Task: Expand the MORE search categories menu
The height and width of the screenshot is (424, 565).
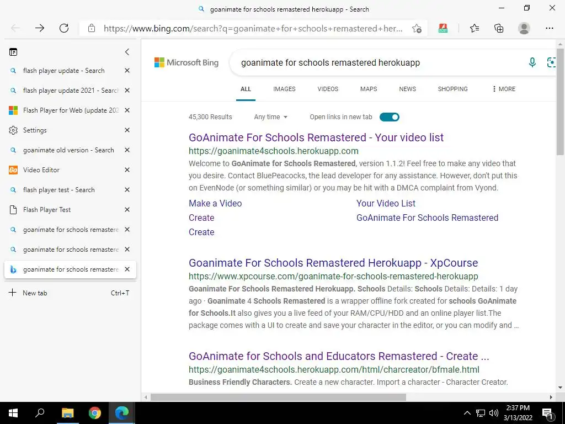Action: pyautogui.click(x=504, y=89)
